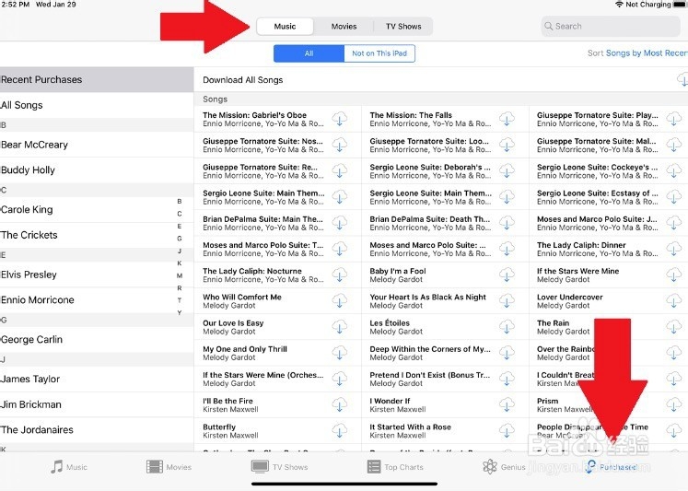This screenshot has height=491, width=688.
Task: Open artist Bear McCreary
Action: click(x=97, y=145)
